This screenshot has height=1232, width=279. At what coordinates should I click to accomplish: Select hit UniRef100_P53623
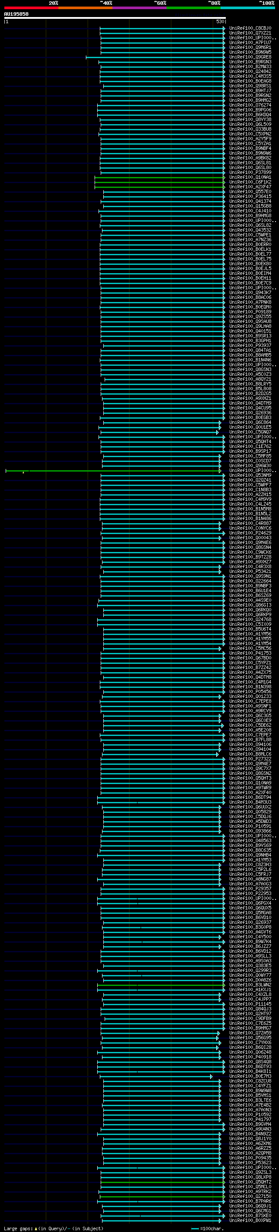click(x=250, y=1163)
